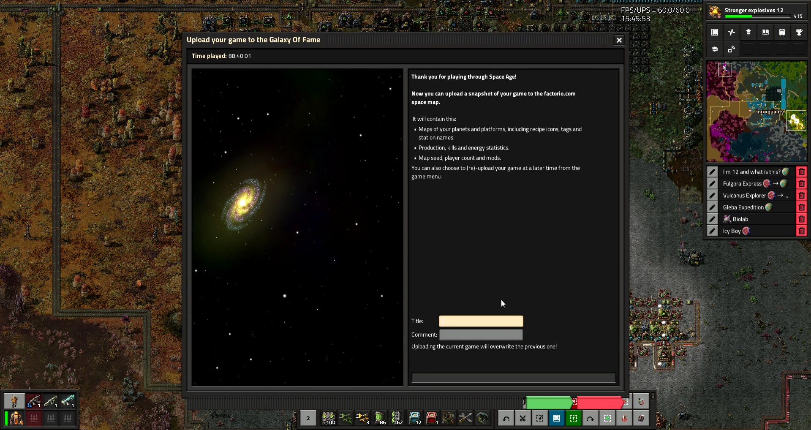Select quickbar red chest showing 1

(432, 418)
